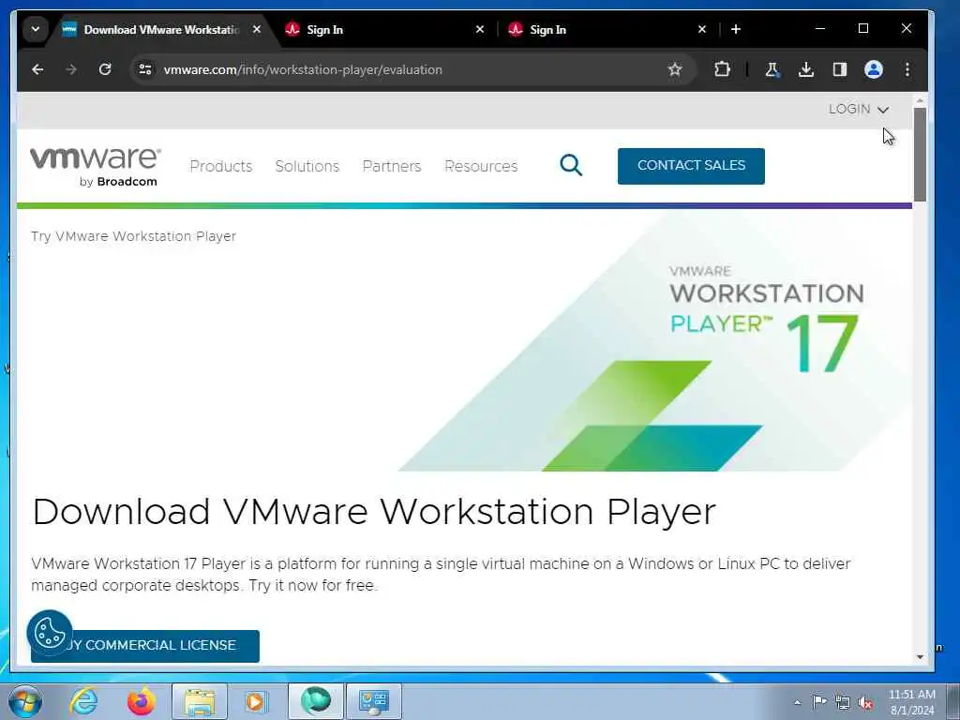Go to VMware by Broadcom home logo
Screen dimensions: 960x720
click(x=96, y=167)
